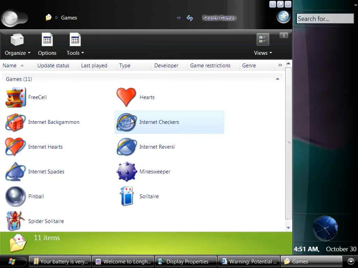Collapse the Games (11) group arrow
The image size is (358, 268).
point(277,79)
